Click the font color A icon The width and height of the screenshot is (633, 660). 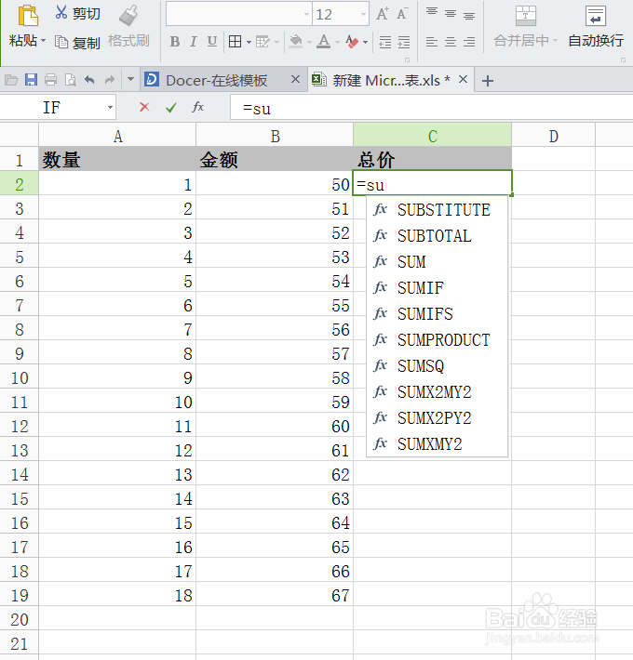point(323,41)
